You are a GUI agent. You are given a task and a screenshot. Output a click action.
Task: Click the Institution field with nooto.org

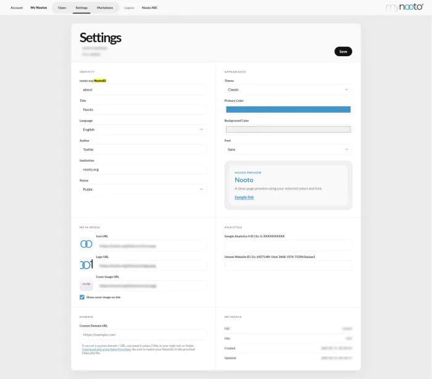tap(143, 169)
